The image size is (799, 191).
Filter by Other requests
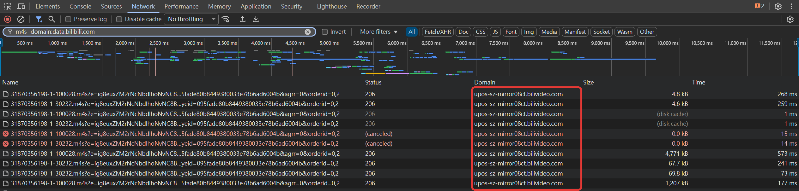coord(647,32)
